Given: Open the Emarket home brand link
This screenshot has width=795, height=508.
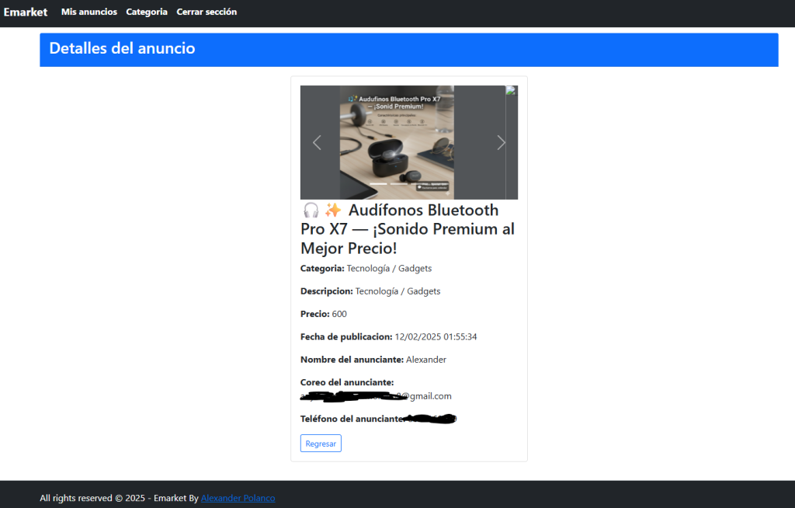Looking at the screenshot, I should [26, 12].
